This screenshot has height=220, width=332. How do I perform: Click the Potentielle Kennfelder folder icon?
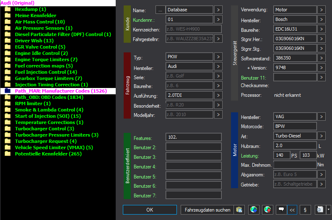[8, 154]
